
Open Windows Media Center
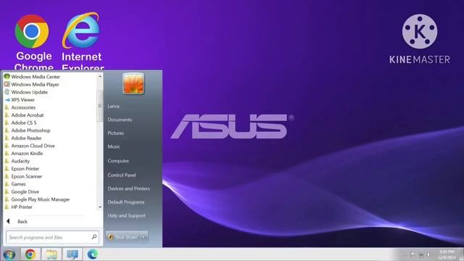33,77
